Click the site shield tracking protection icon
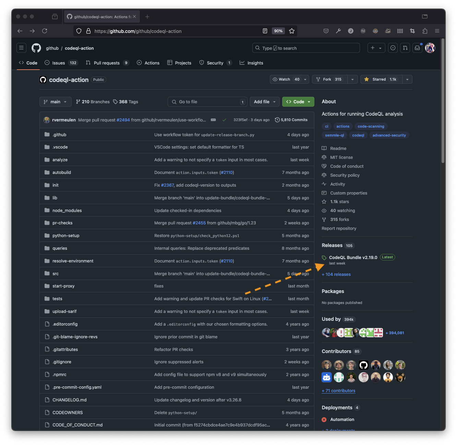The image size is (457, 445). [79, 31]
